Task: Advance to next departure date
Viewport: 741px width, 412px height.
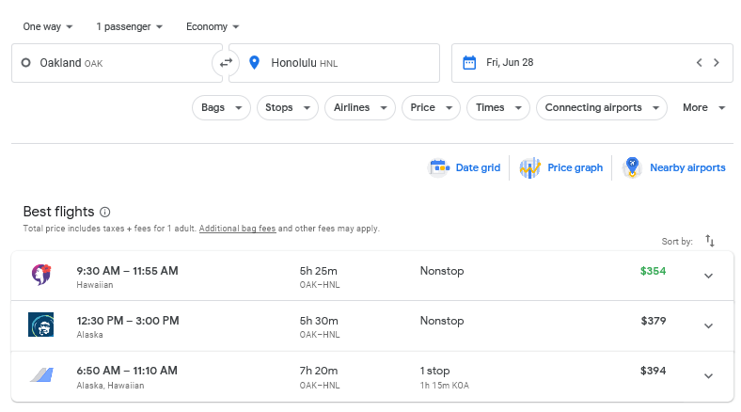Action: pos(717,63)
